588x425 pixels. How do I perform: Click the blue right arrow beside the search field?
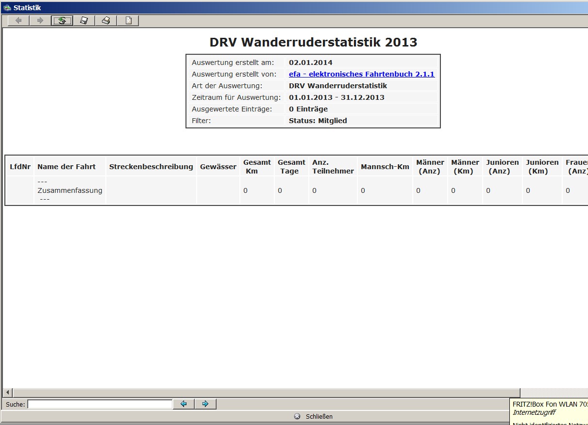[x=205, y=404]
